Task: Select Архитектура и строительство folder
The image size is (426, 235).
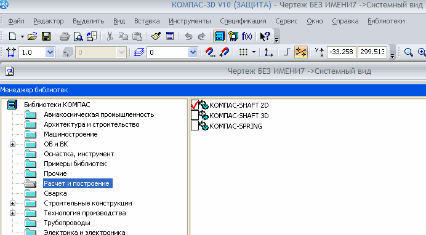Action: 92,124
